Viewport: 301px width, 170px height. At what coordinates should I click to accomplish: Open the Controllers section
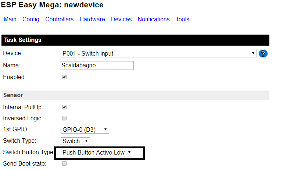click(x=59, y=20)
